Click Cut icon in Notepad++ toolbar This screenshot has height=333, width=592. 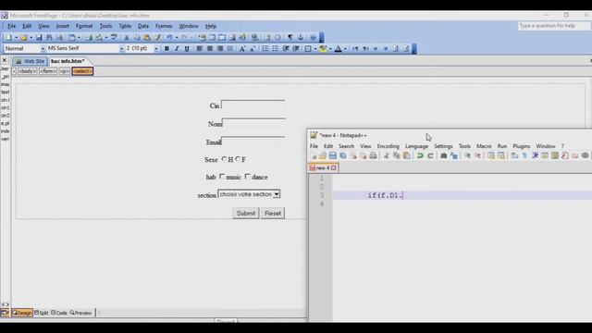pyautogui.click(x=387, y=155)
